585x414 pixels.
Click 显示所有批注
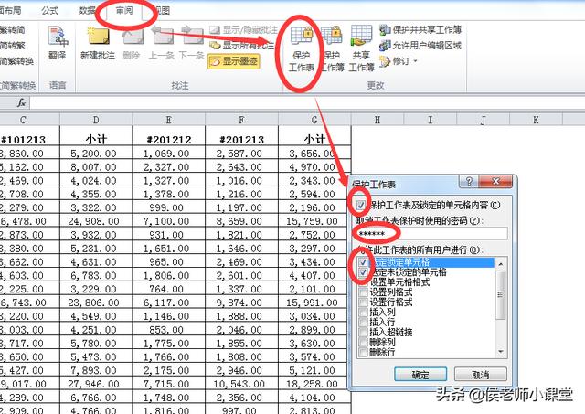242,45
